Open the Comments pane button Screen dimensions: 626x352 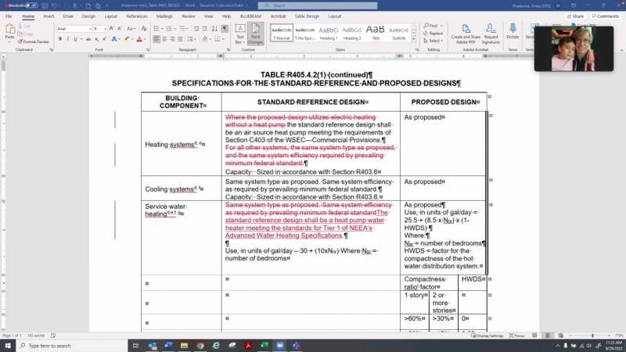[x=605, y=16]
